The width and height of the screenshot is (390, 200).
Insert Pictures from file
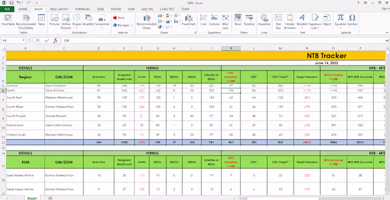(x=54, y=20)
